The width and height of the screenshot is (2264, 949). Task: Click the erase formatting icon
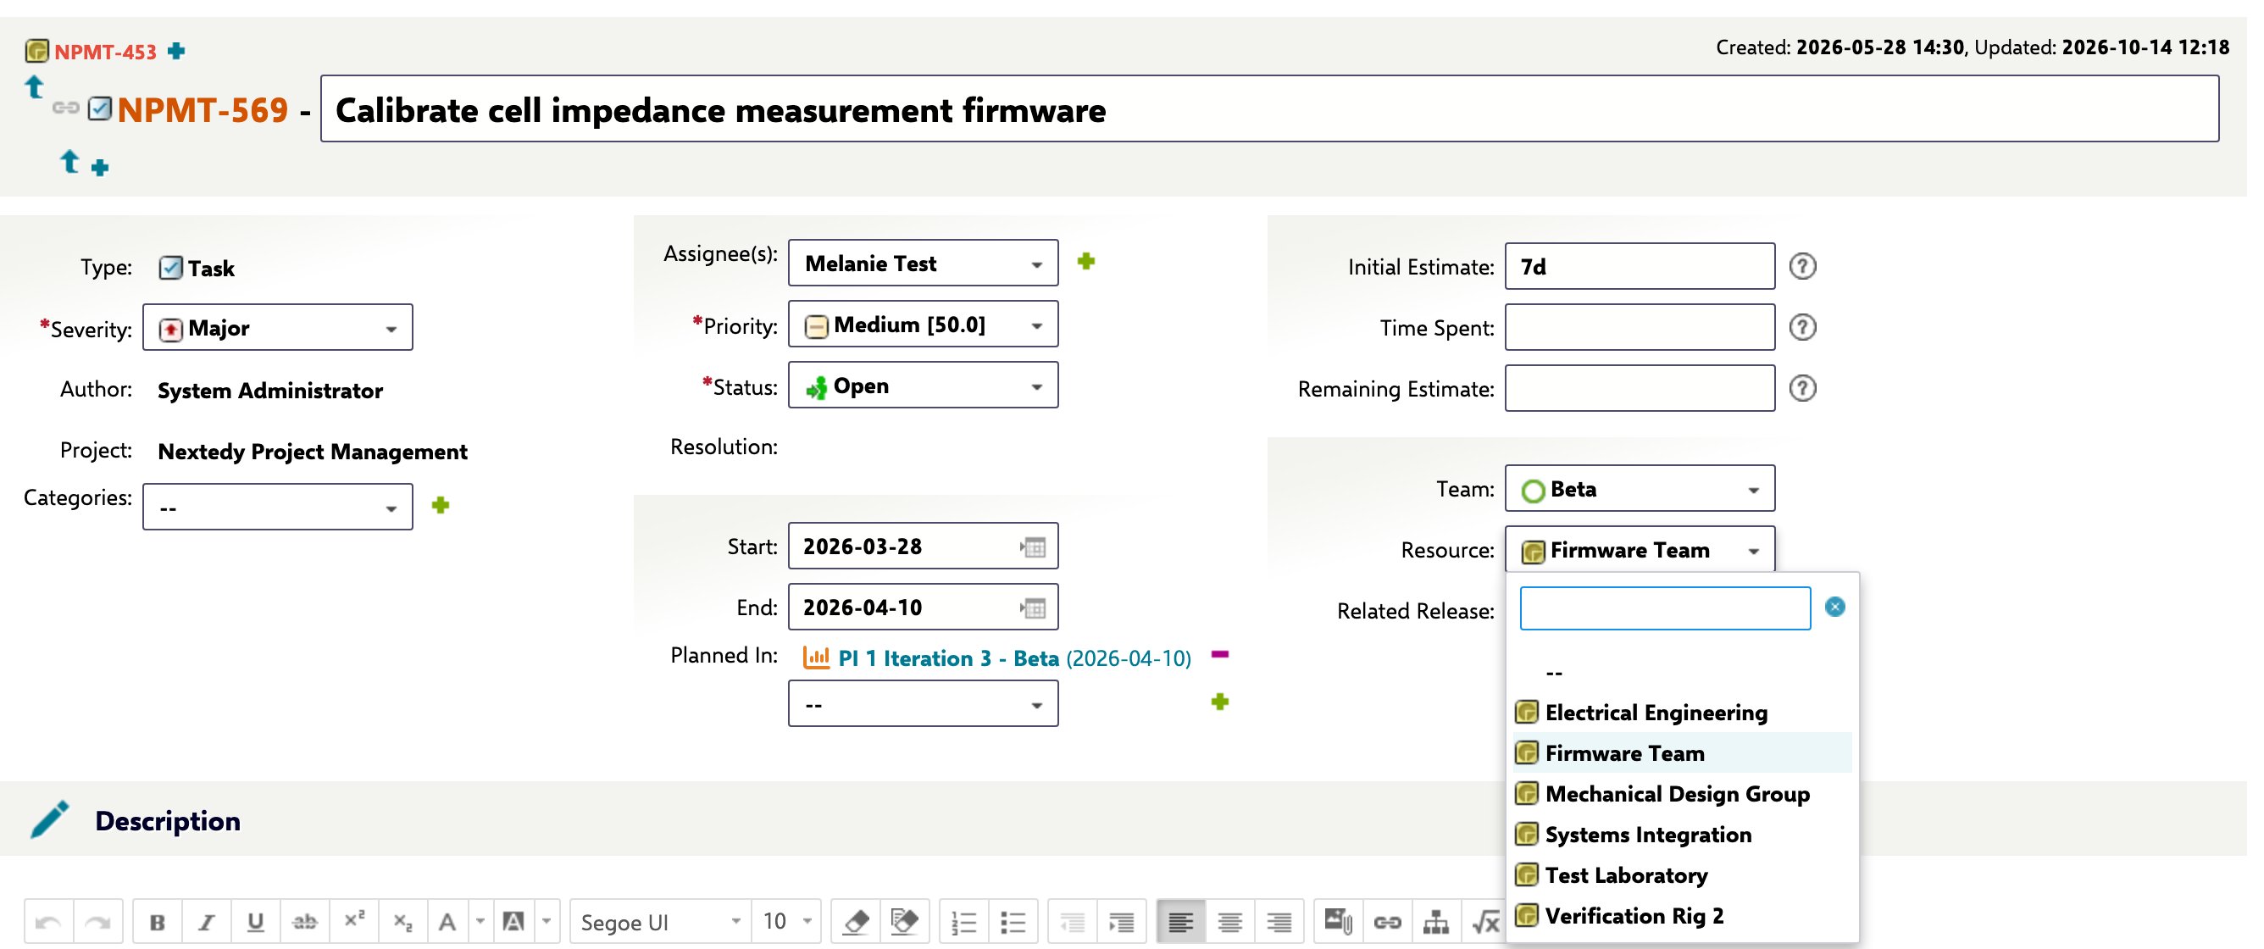(x=855, y=922)
